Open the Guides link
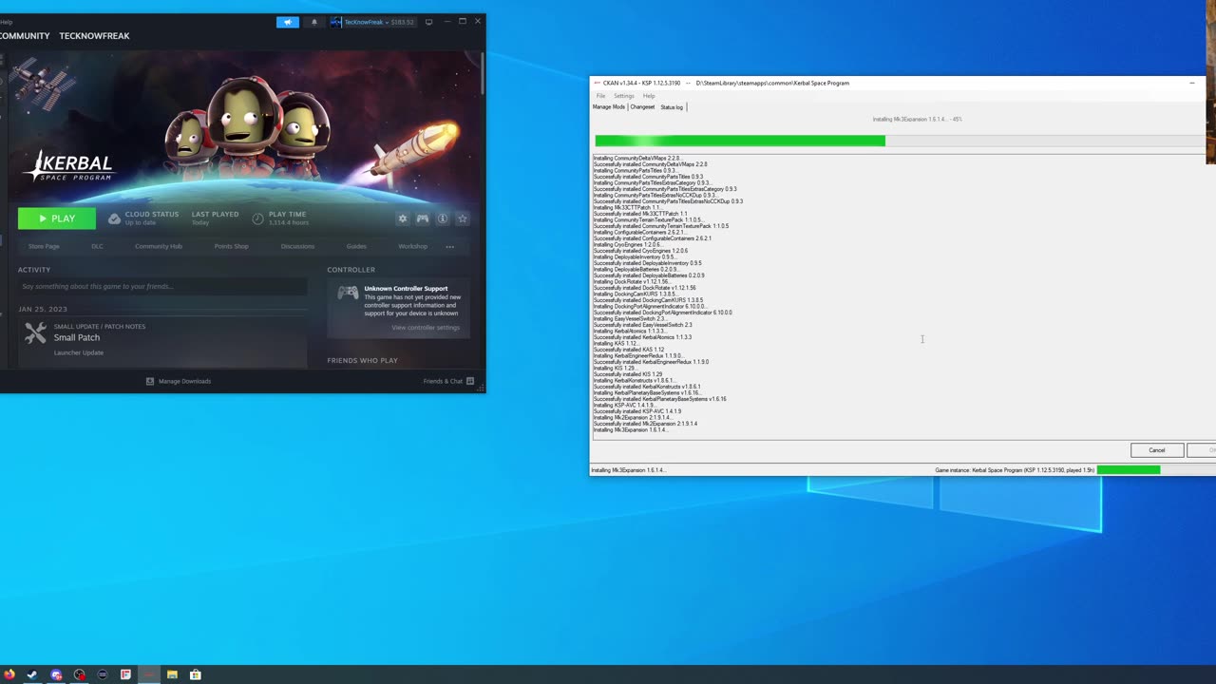This screenshot has width=1216, height=684. coord(356,246)
